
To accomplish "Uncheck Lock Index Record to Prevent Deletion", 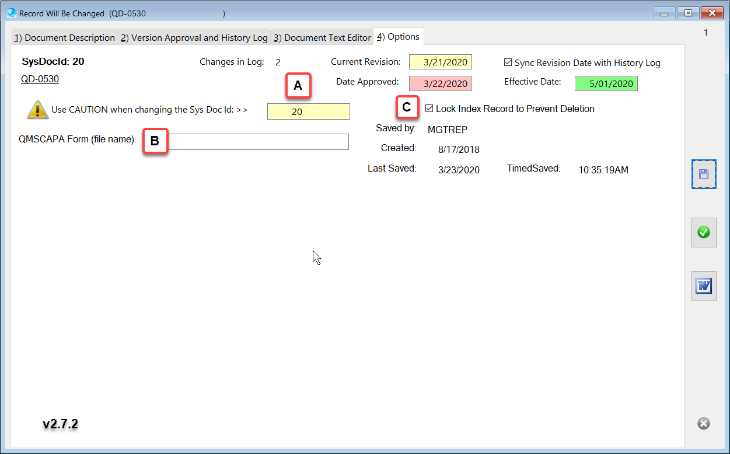I will (x=429, y=109).
